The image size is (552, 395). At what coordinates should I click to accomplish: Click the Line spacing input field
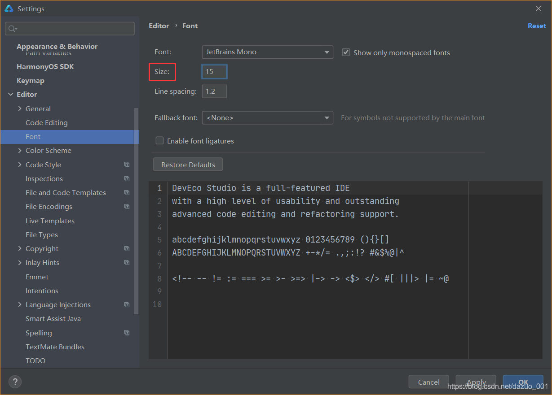pyautogui.click(x=214, y=91)
